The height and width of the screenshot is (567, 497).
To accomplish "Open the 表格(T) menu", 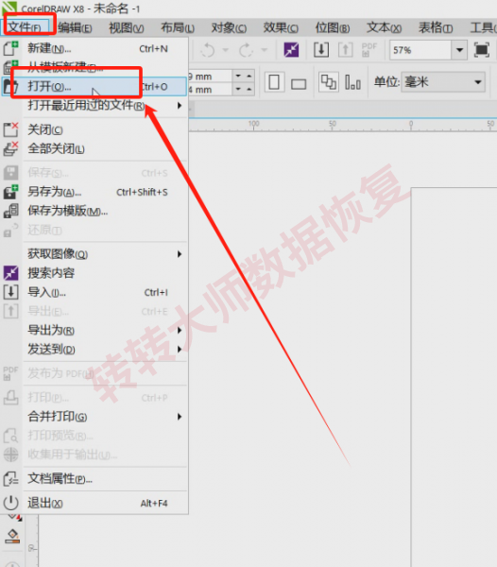I will tap(436, 27).
